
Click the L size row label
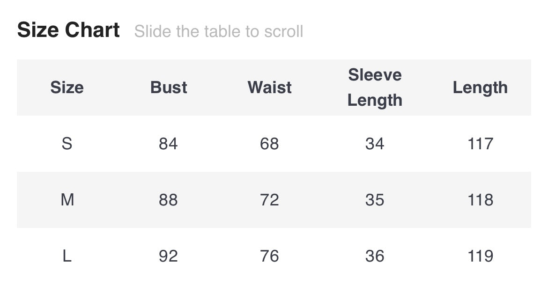pyautogui.click(x=67, y=256)
